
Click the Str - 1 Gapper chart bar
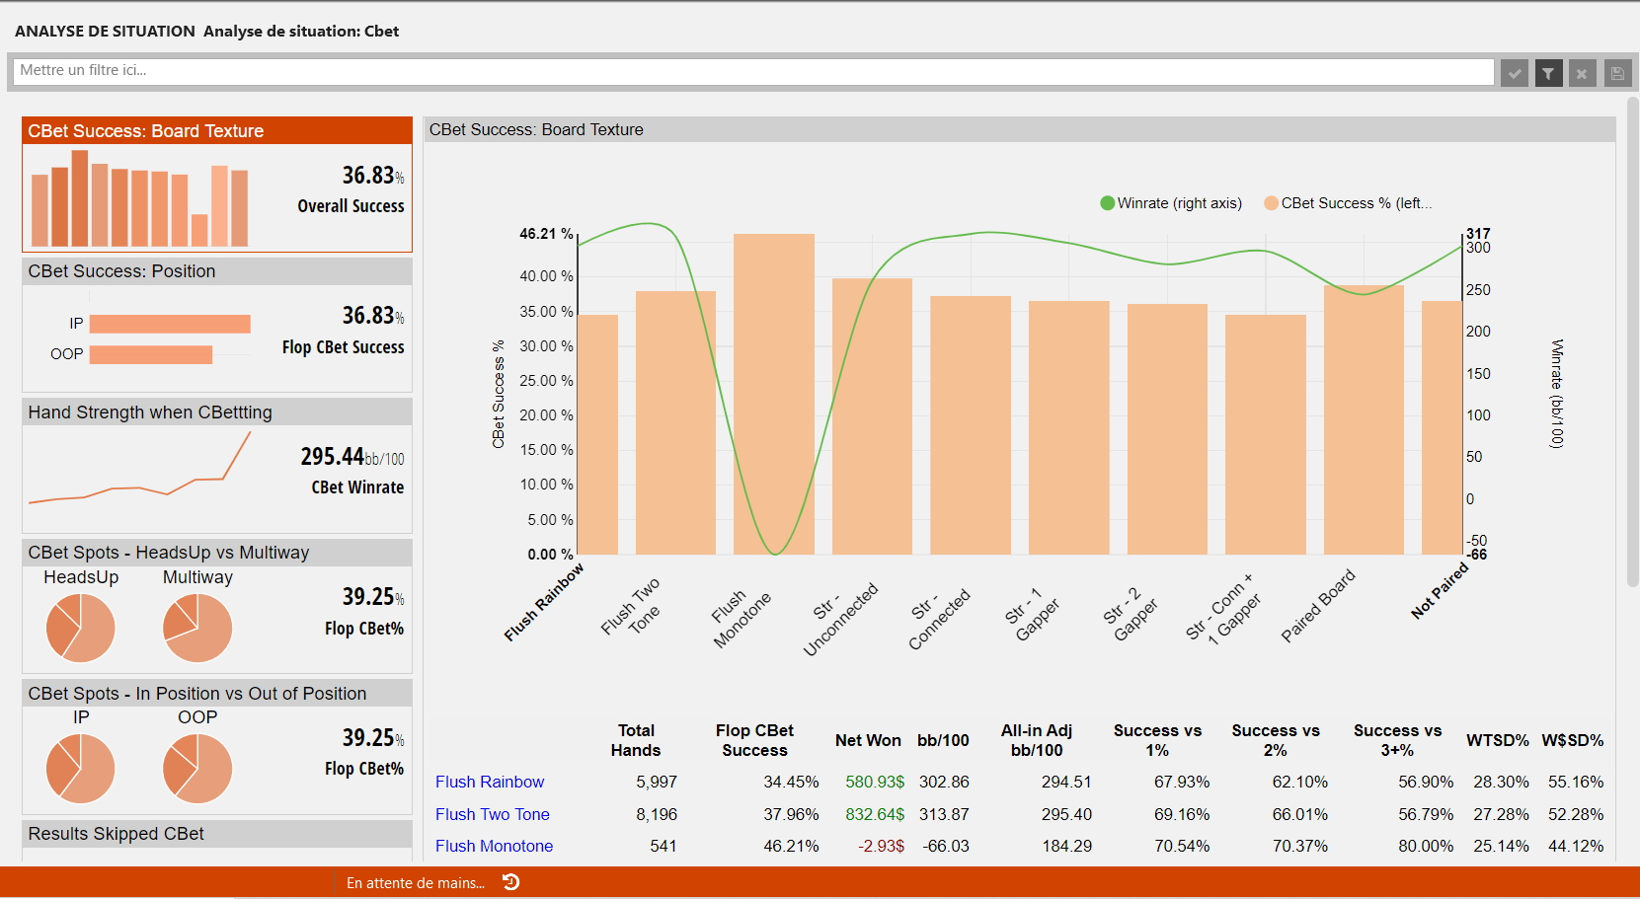click(x=1069, y=427)
